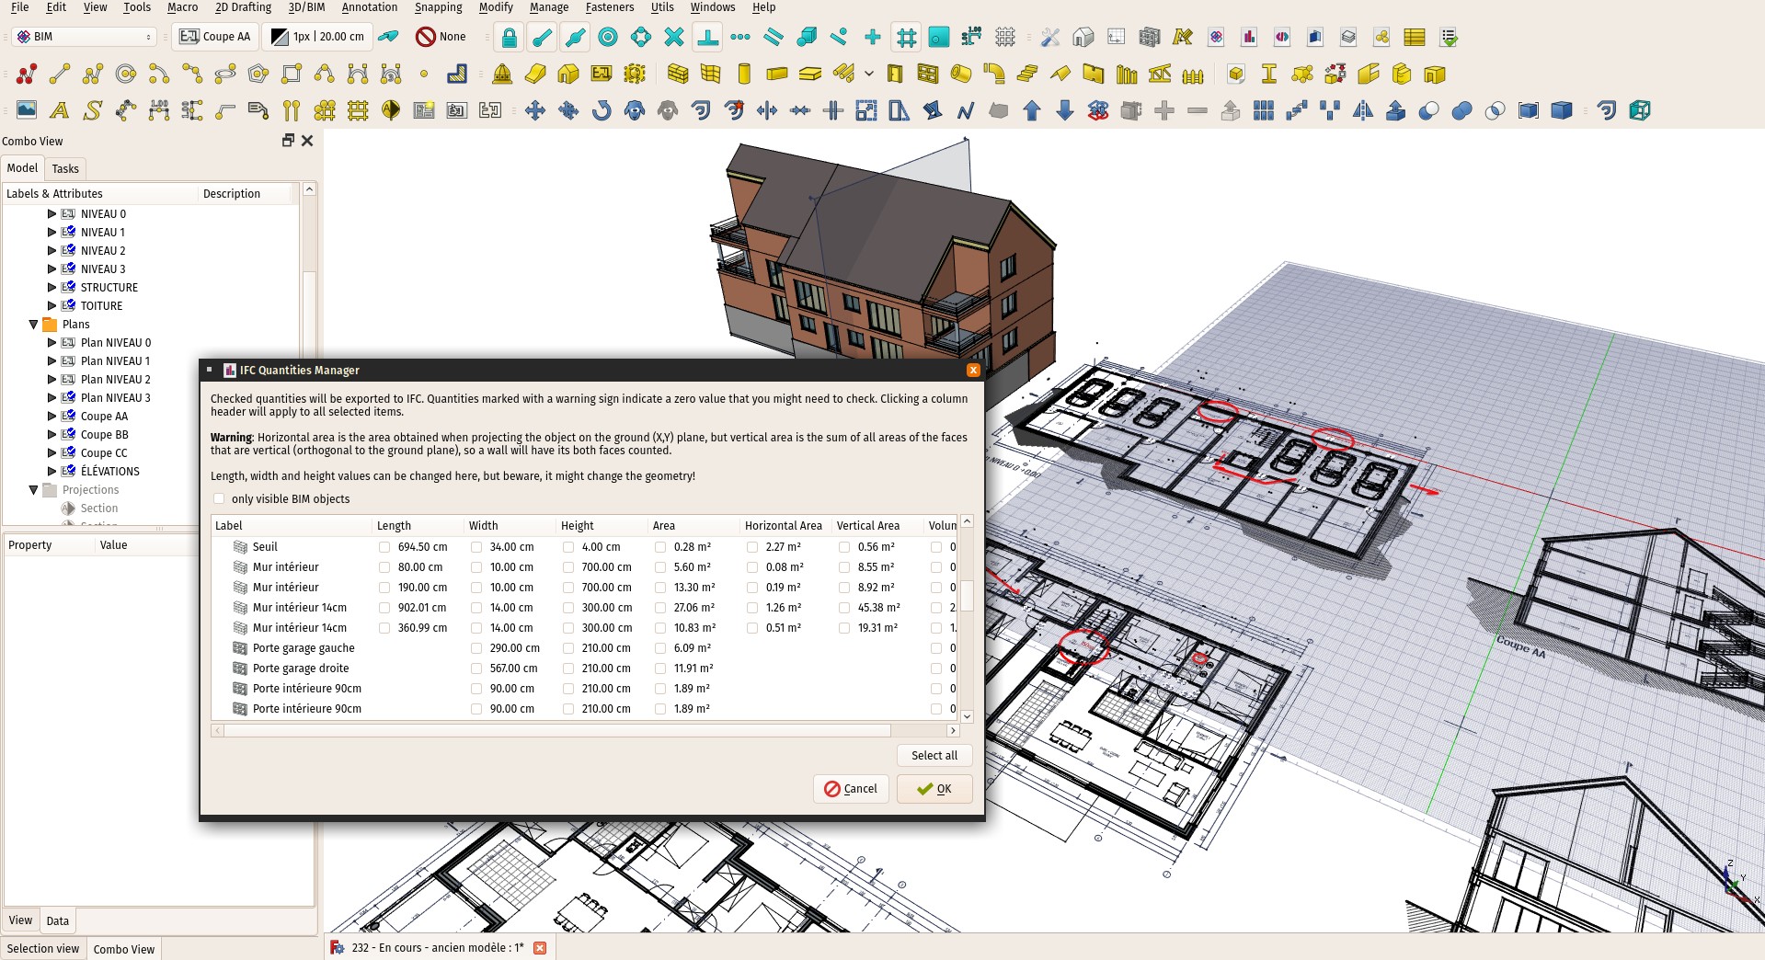
Task: Select the Rotate tool
Action: pos(602,111)
